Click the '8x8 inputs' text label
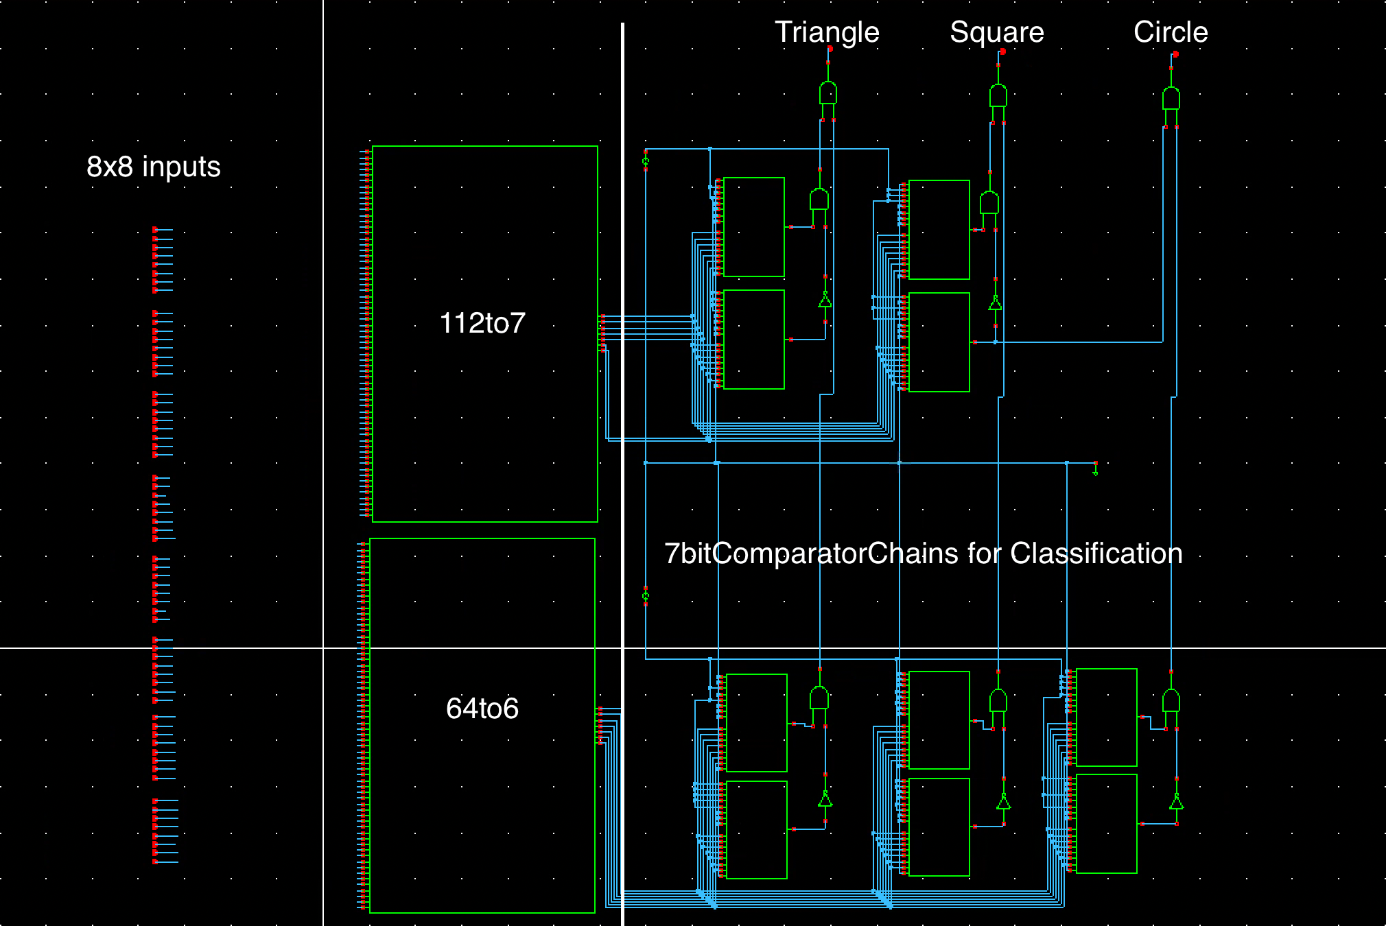Viewport: 1386px width, 926px height. tap(154, 167)
